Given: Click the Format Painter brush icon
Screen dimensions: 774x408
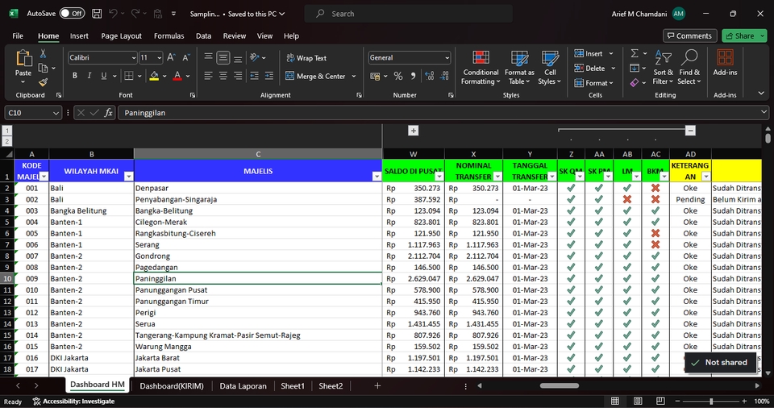Looking at the screenshot, I should (x=43, y=82).
